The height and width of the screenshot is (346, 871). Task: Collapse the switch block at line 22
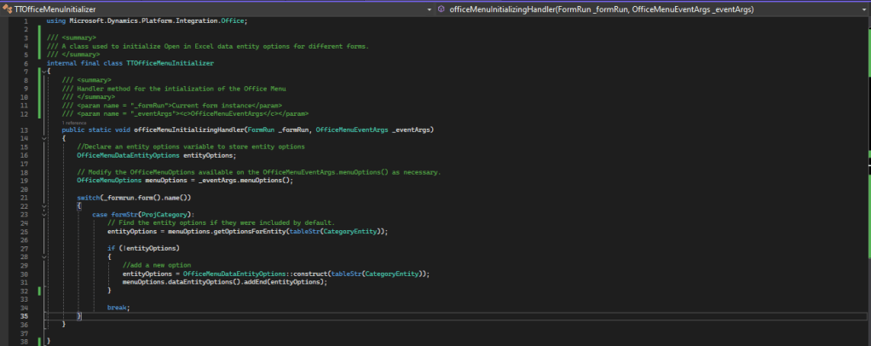coord(43,205)
